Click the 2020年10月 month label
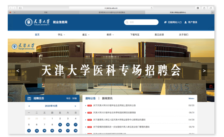Viewport: 224px width, 137px height. [51, 106]
